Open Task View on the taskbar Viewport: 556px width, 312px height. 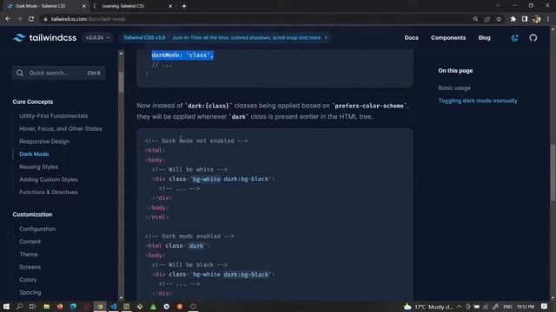[33, 306]
